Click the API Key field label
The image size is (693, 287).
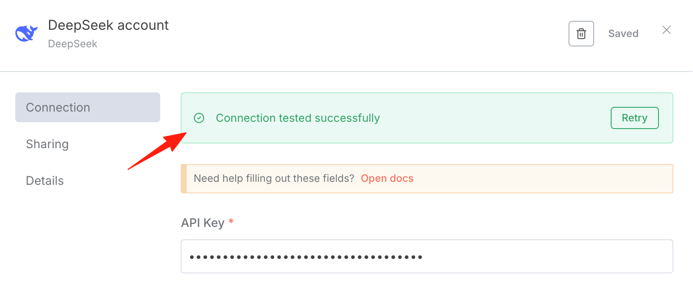coord(203,223)
